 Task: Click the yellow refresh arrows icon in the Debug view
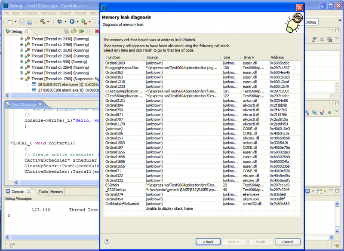pos(74,31)
